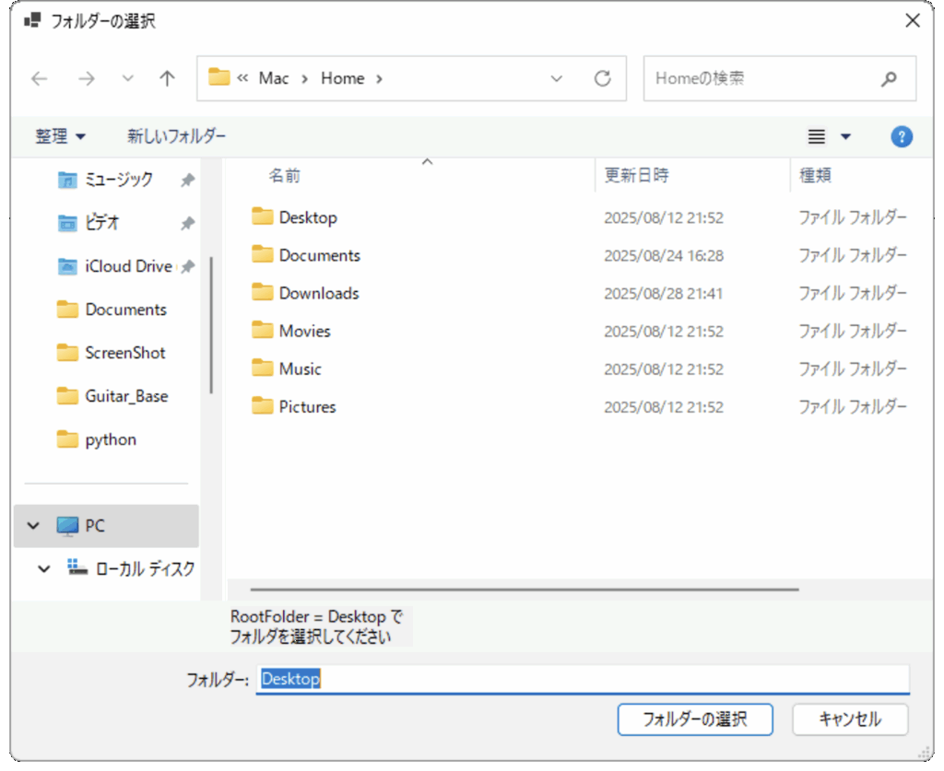Viewport: 944px width, 771px height.
Task: Collapse the PC tree item
Action: (x=34, y=525)
